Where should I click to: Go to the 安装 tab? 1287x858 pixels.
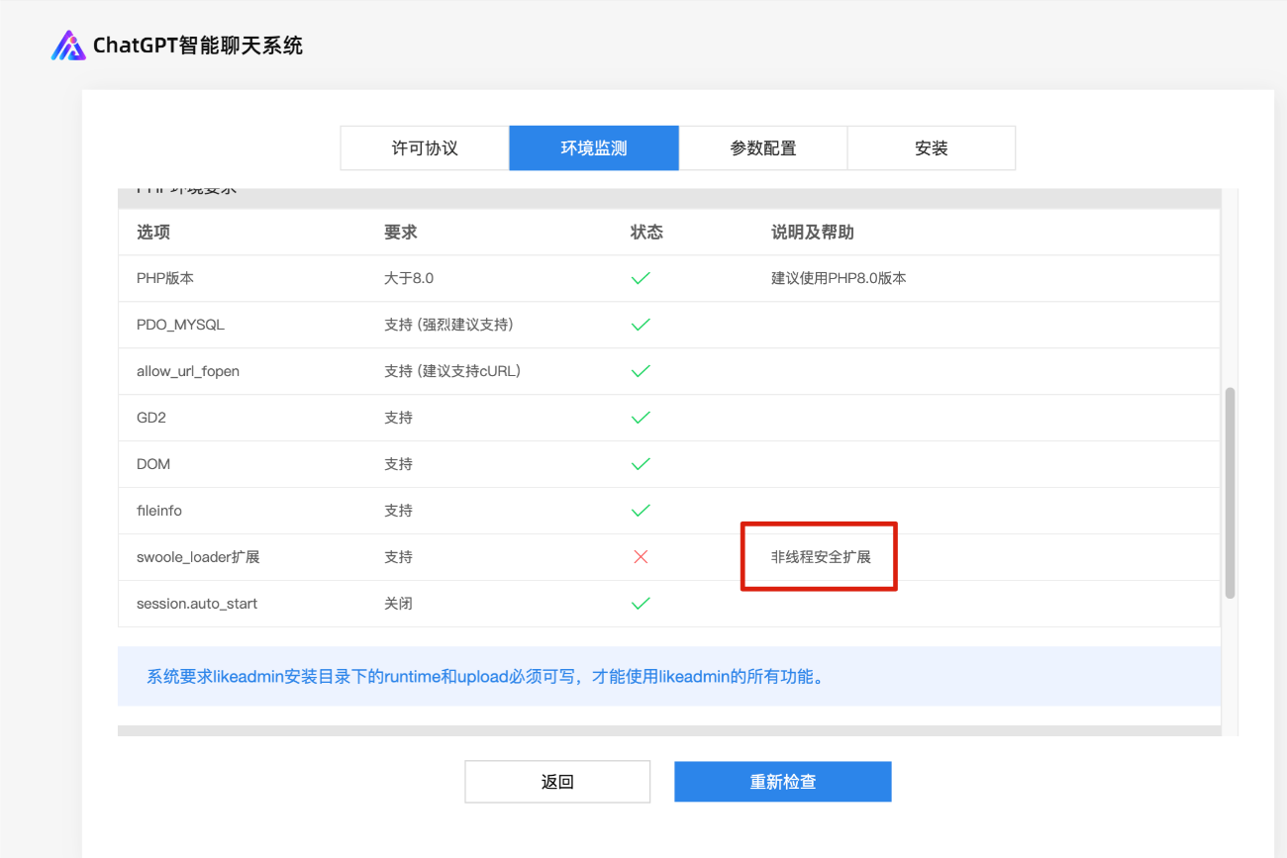pyautogui.click(x=932, y=148)
